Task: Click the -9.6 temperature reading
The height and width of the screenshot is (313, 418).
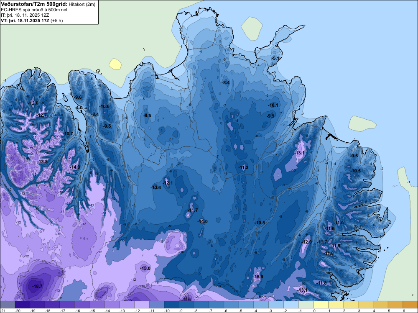Action: click(78, 97)
